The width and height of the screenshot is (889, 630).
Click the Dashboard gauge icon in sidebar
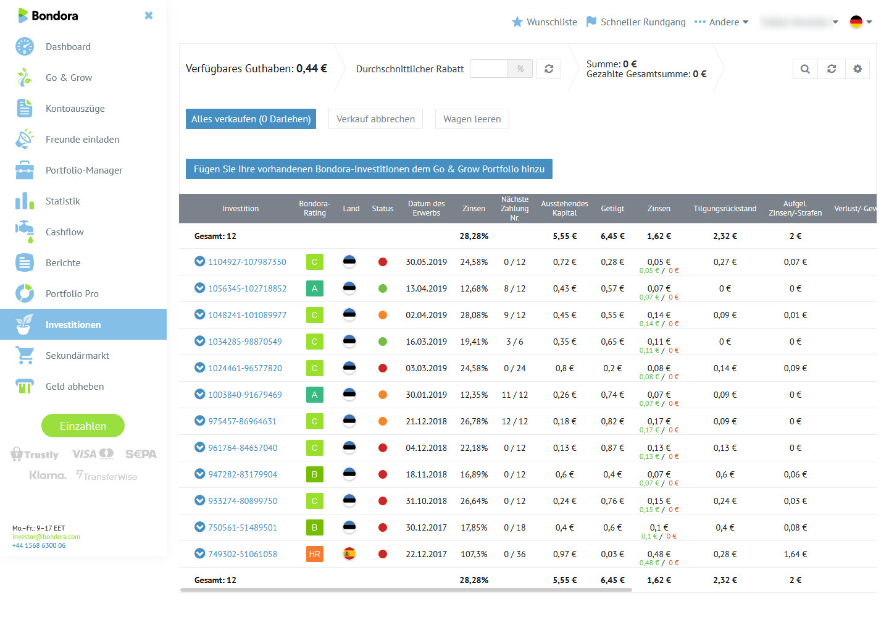coord(25,46)
